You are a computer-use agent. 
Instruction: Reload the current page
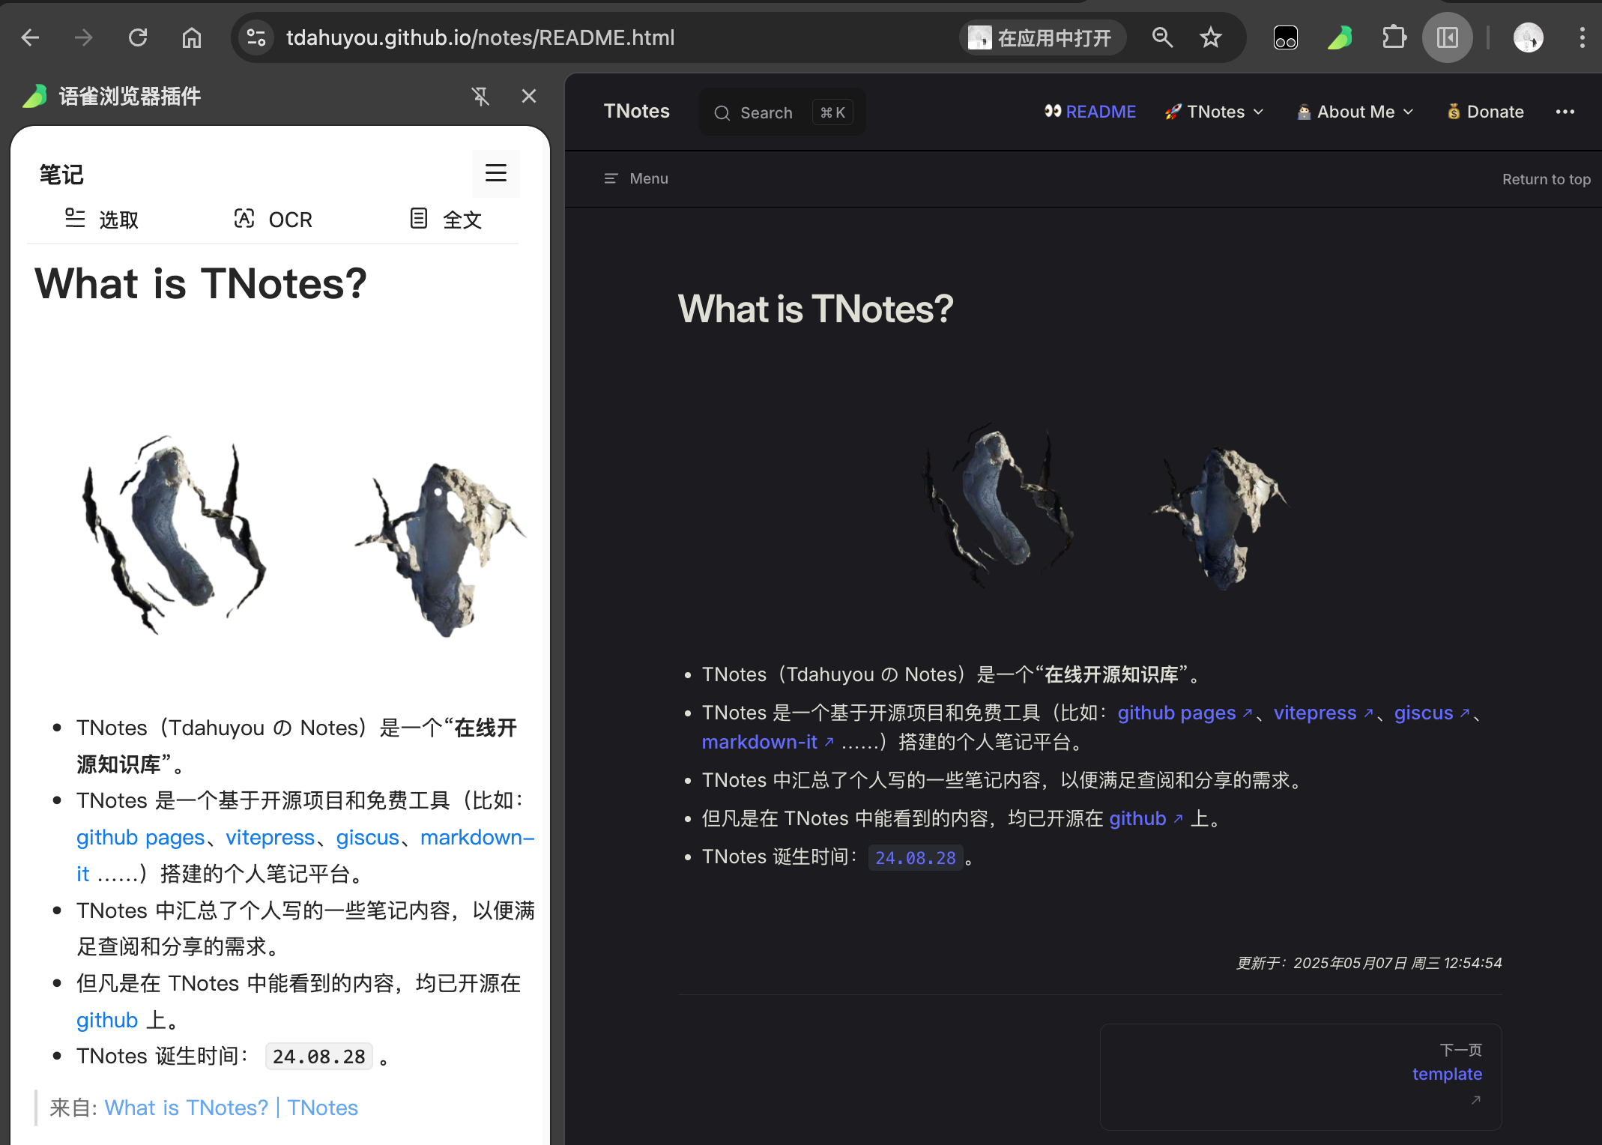pos(138,37)
